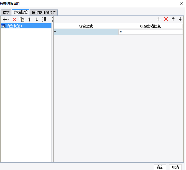The height and width of the screenshot is (170, 186).
Task: Open the 填报快捷键设置 tab
Action: (44, 13)
